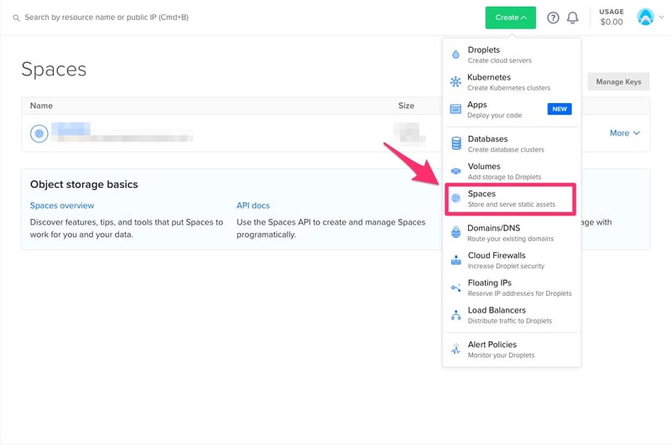The image size is (671, 445).
Task: Select Droplets from the Create menu
Action: point(512,54)
